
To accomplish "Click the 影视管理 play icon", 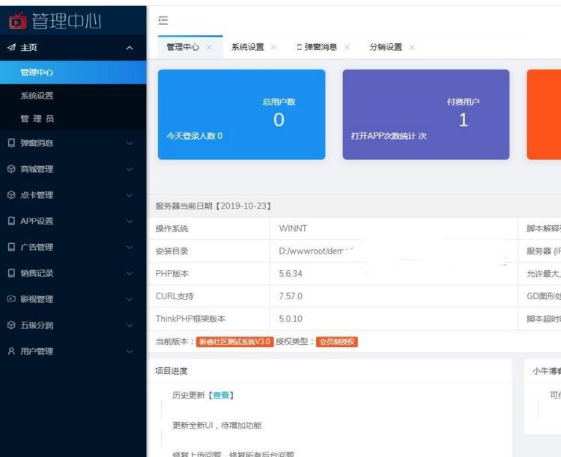I will [x=11, y=299].
